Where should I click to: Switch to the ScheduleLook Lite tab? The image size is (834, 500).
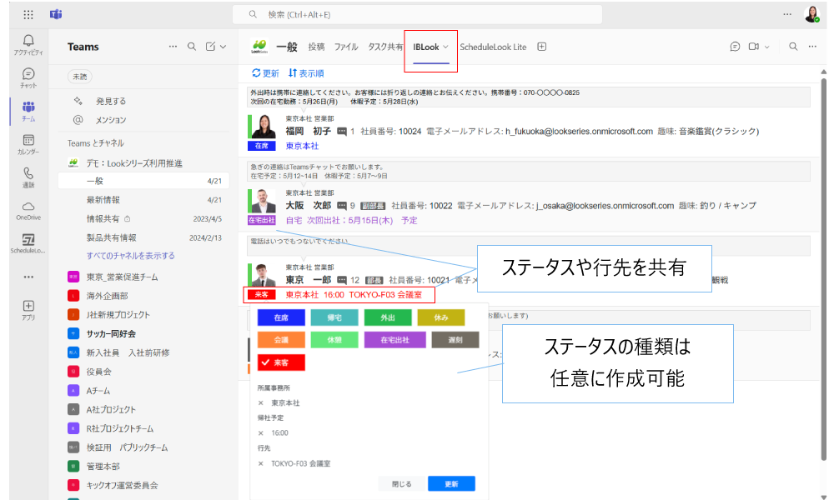coord(493,47)
